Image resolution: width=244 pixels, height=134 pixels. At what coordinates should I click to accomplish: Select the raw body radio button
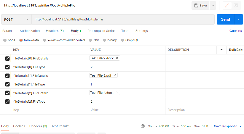point(90,40)
